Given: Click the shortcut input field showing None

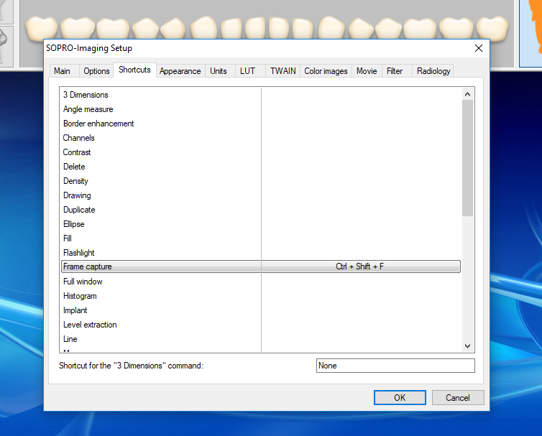Looking at the screenshot, I should click(x=395, y=366).
